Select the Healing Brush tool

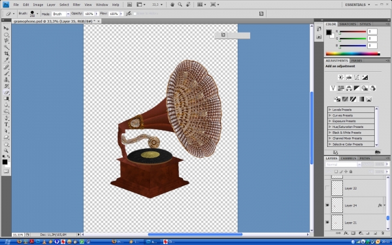tap(6, 67)
